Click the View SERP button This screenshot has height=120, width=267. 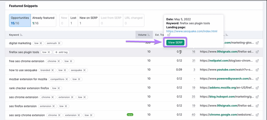coord(175,42)
